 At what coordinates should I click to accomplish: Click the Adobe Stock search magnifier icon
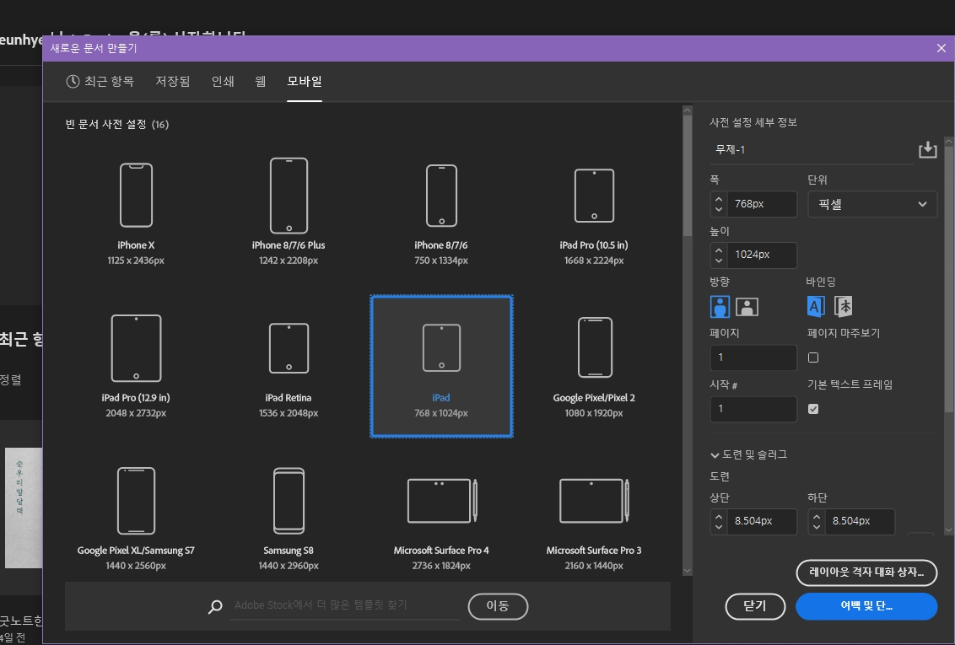click(215, 607)
